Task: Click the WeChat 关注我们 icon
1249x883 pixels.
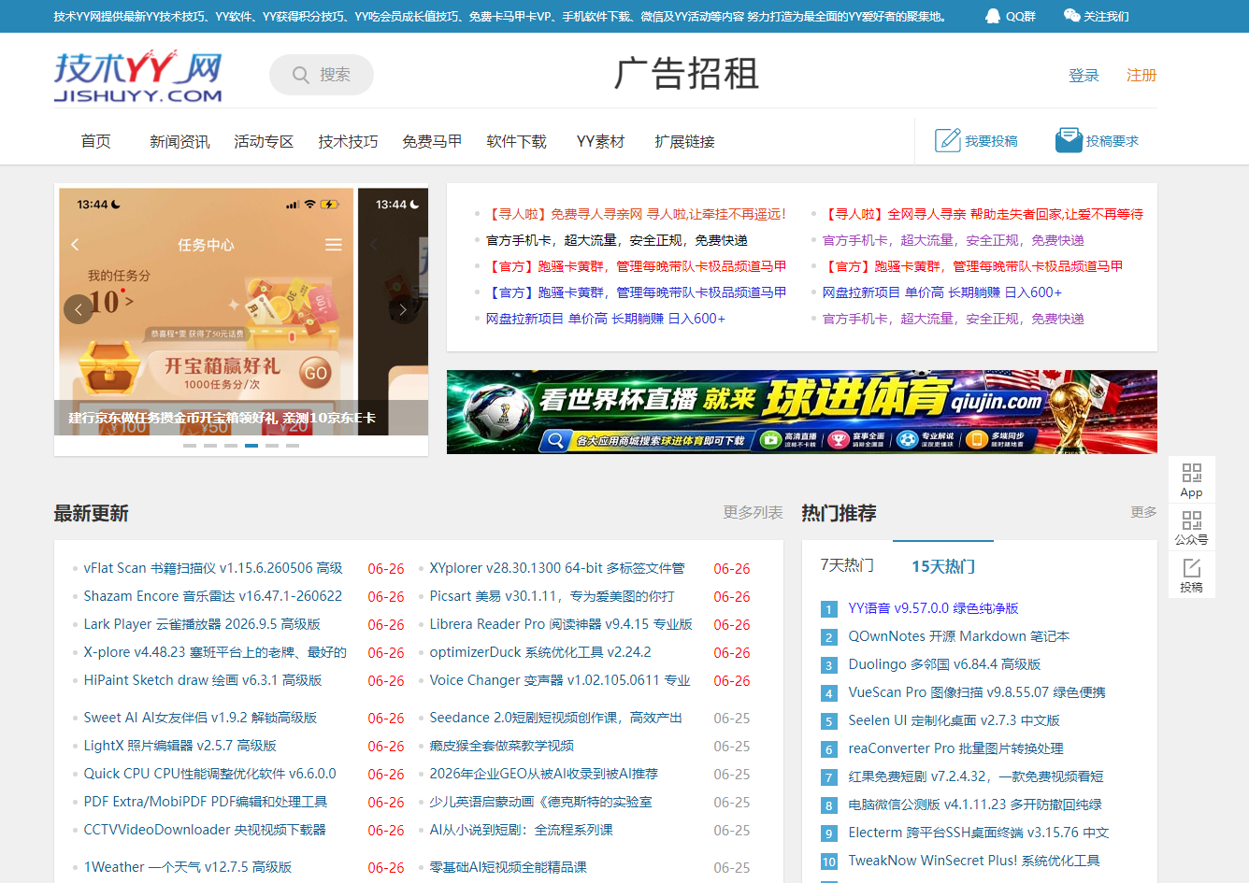Action: 1071,16
